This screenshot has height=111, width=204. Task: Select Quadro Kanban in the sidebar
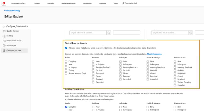[13, 31]
